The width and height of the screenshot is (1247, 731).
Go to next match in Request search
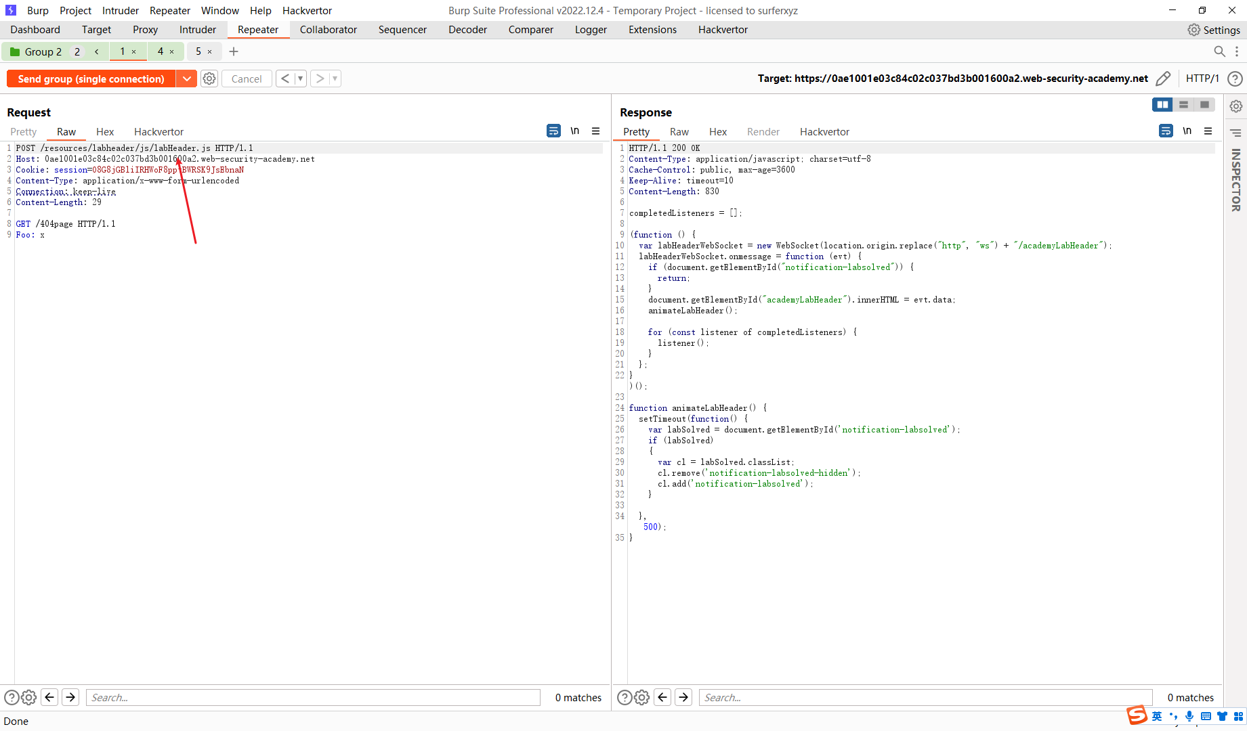(x=70, y=697)
